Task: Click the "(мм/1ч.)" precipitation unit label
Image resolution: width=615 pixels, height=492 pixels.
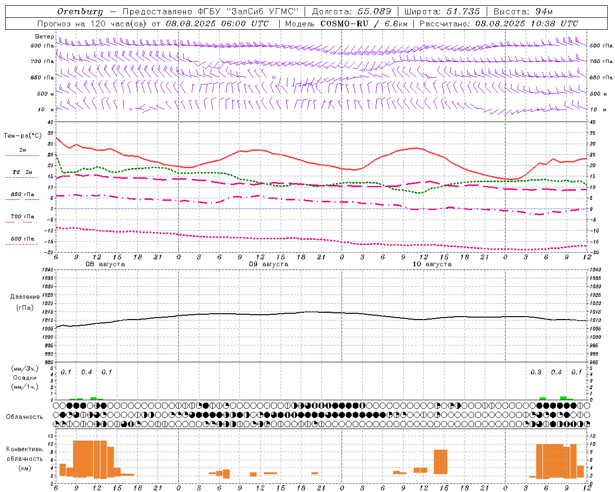Action: 25,387
